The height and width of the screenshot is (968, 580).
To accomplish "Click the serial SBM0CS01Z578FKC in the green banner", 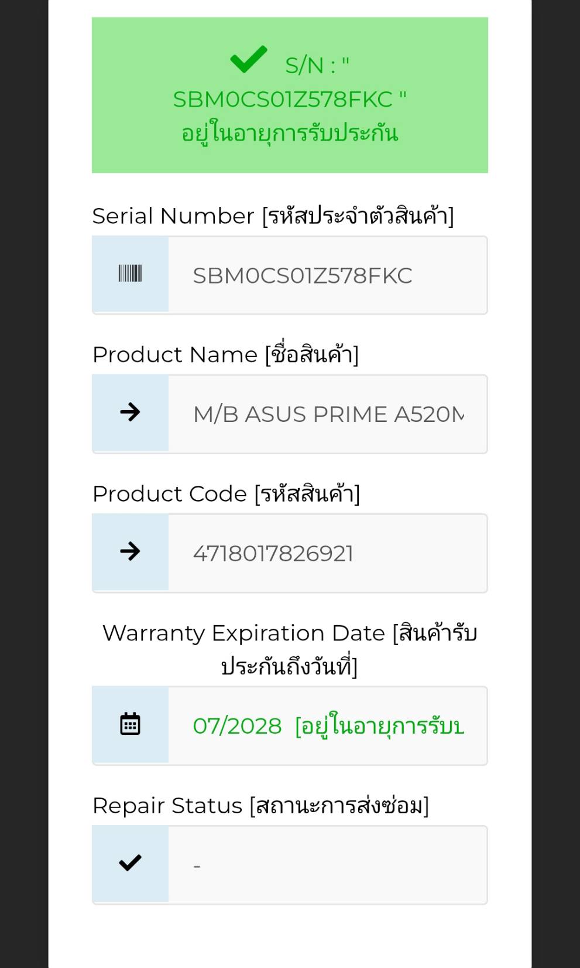I will point(283,100).
